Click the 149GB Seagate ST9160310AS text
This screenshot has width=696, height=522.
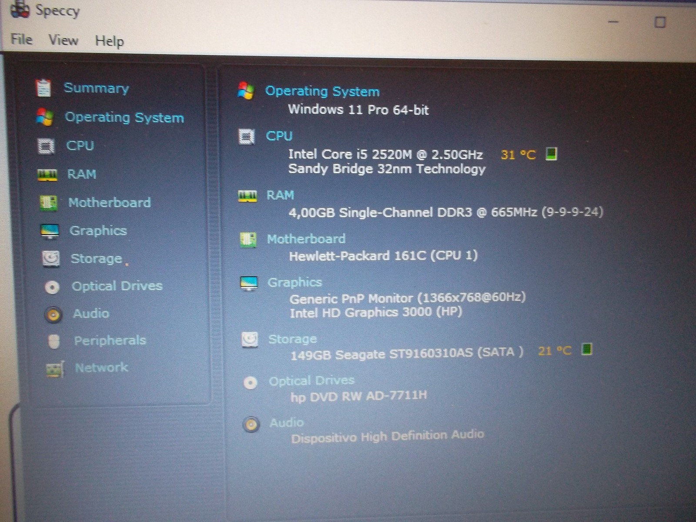[407, 353]
